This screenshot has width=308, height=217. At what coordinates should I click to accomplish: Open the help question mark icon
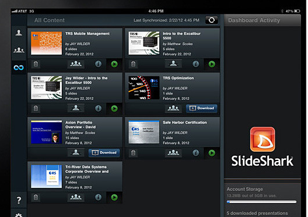point(19,200)
